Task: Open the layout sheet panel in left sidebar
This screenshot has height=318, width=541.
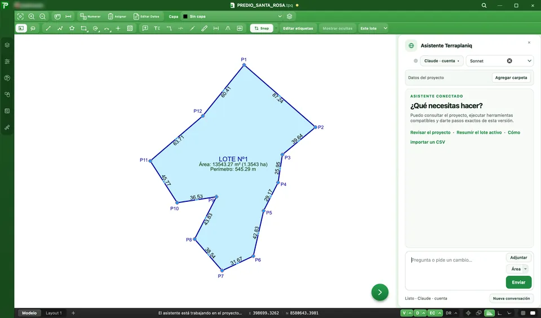Action: [7, 111]
